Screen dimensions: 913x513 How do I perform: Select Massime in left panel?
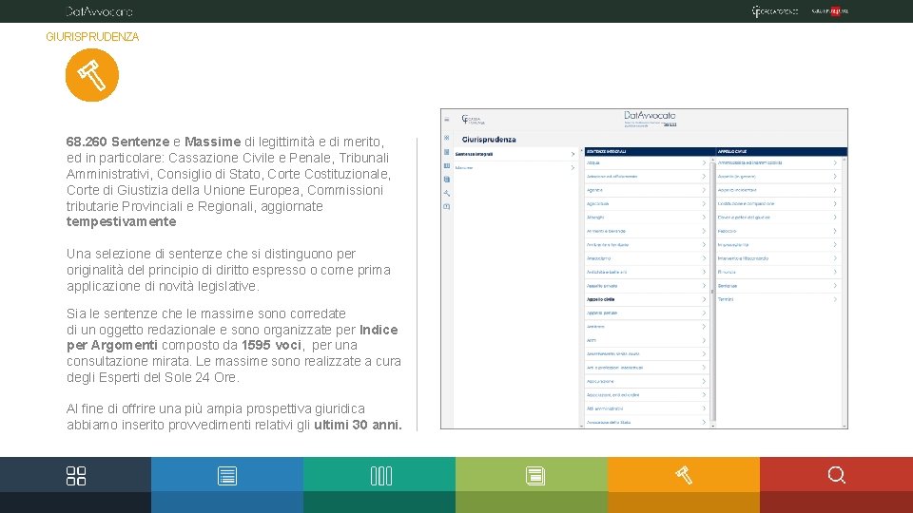(x=464, y=167)
